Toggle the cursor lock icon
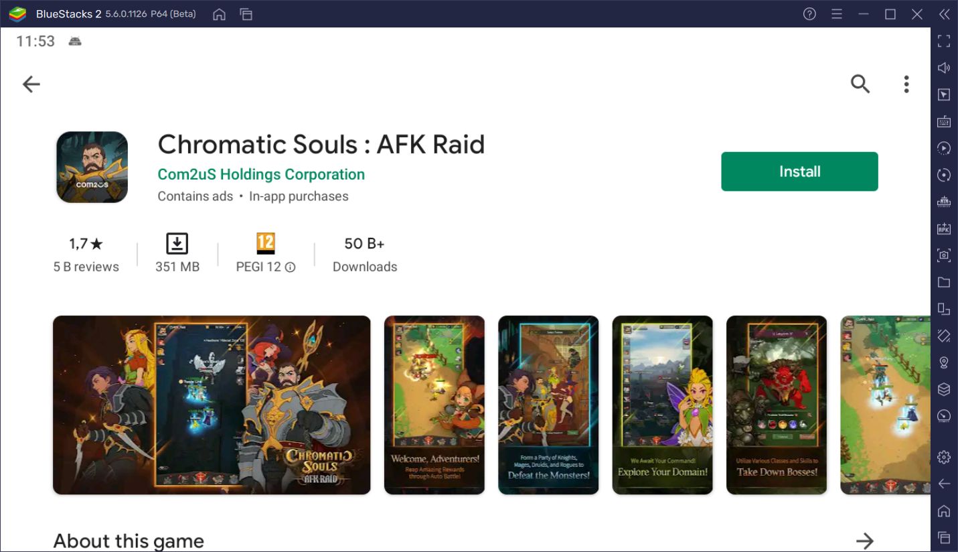 pyautogui.click(x=944, y=94)
